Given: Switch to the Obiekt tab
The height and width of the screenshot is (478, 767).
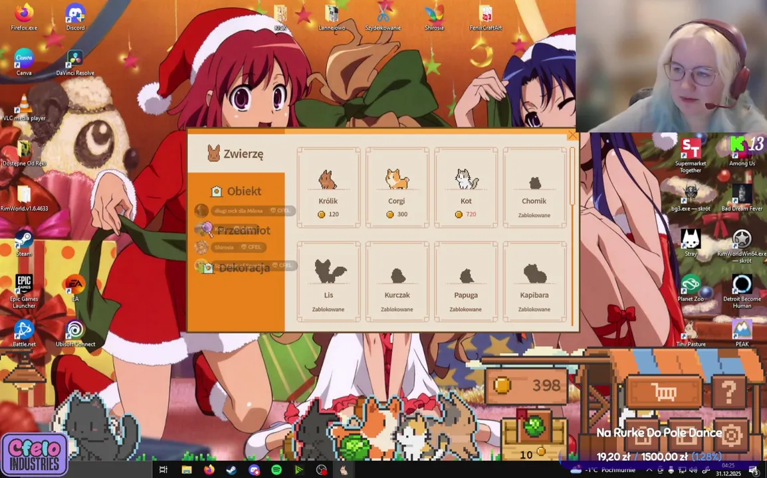Looking at the screenshot, I should (236, 191).
